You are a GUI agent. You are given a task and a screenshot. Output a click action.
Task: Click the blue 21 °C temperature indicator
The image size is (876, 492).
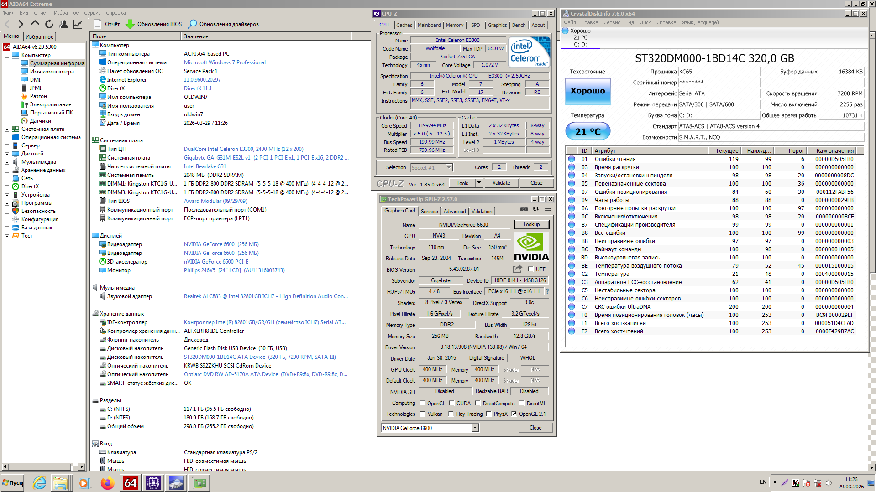point(587,132)
